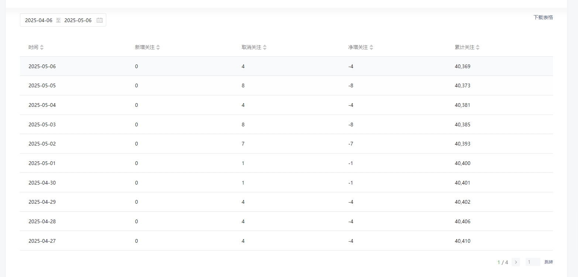Screen dimensions: 578x277
Task: Click net change -1 in 2025-04-30 row
Action: click(x=351, y=183)
